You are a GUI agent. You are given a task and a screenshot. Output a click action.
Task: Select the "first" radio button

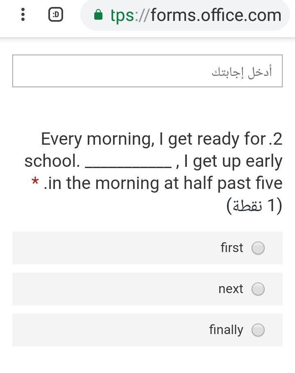pos(258,248)
